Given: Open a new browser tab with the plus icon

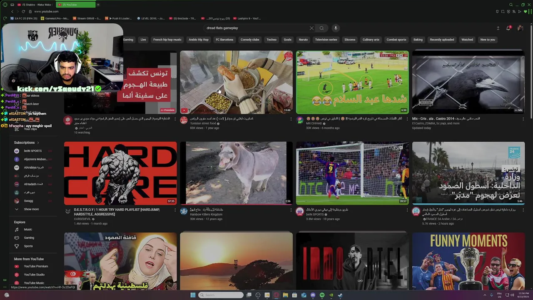Looking at the screenshot, I should (x=98, y=5).
